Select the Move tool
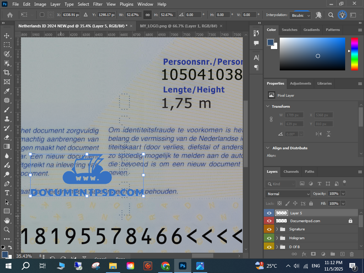This screenshot has width=364, height=273. [7, 36]
